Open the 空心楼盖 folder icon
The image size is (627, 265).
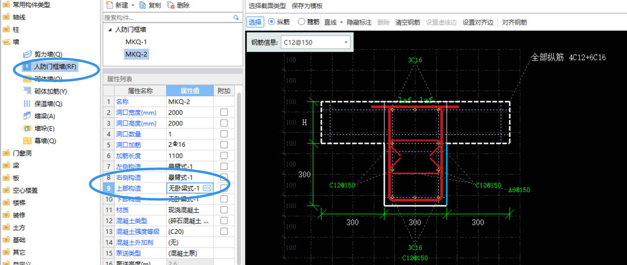(x=6, y=190)
